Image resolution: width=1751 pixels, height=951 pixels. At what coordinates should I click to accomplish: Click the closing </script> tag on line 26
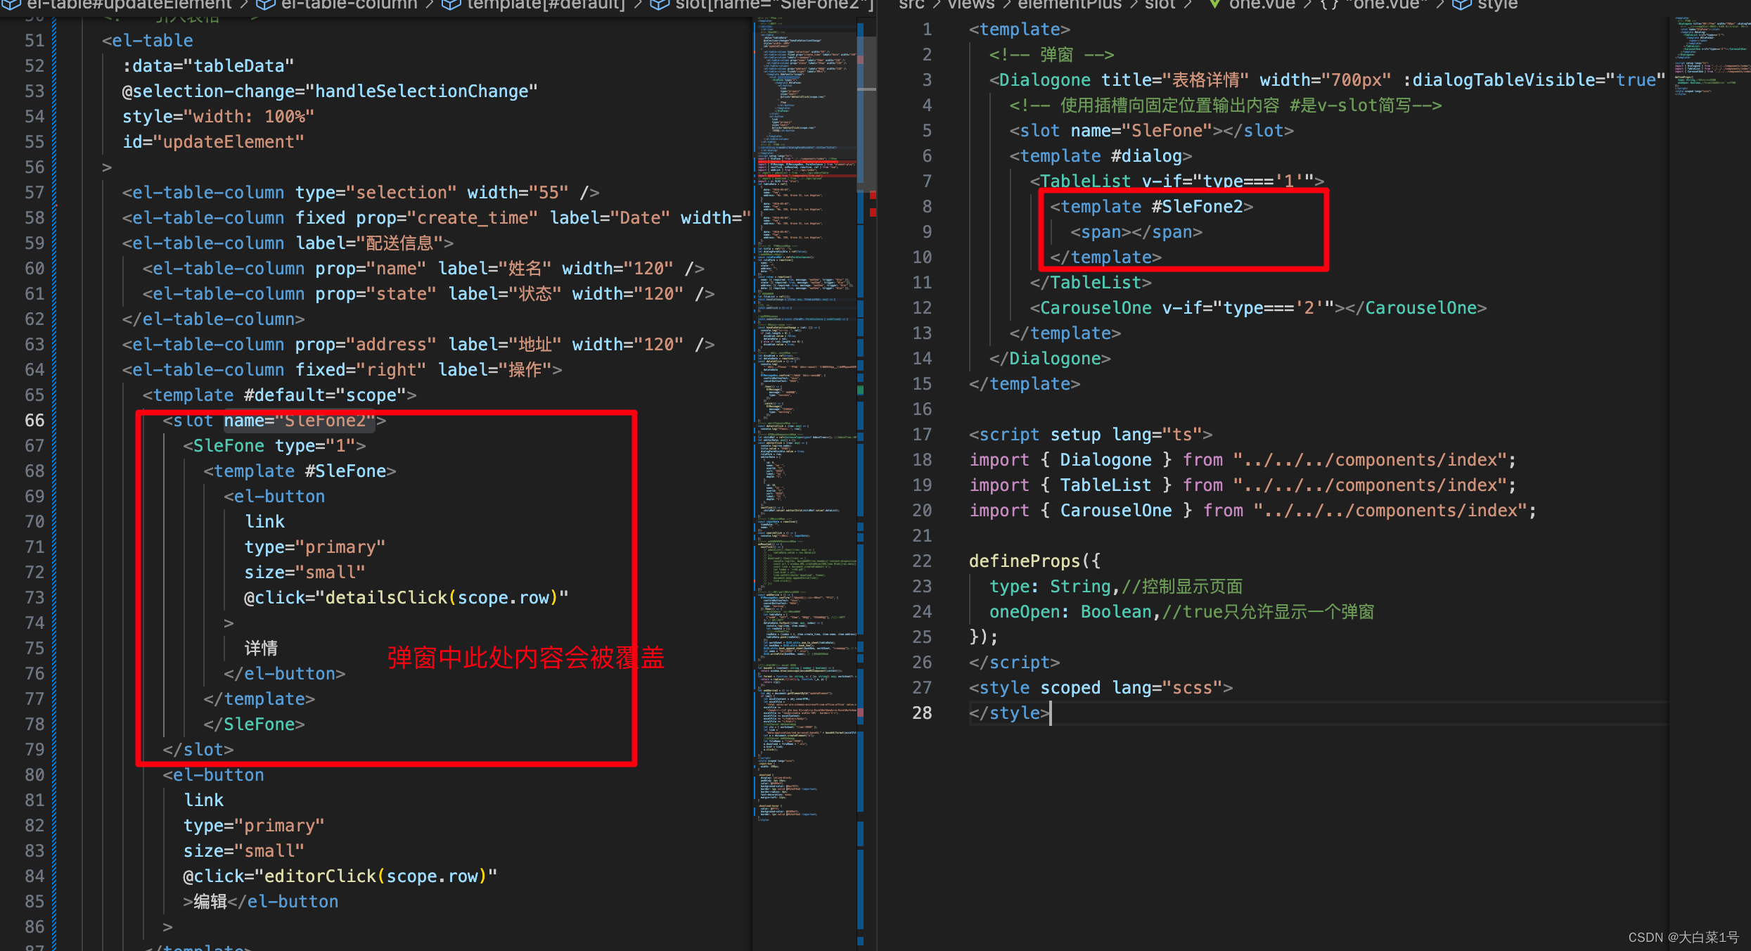point(1014,663)
